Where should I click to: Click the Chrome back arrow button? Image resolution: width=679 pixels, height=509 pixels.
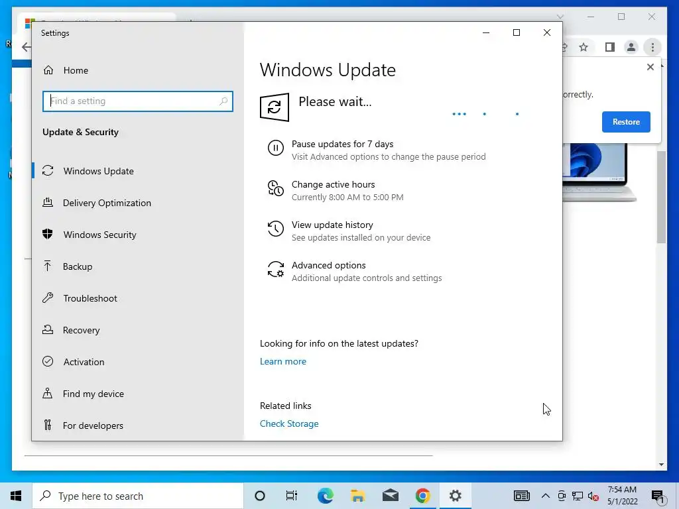[x=26, y=47]
